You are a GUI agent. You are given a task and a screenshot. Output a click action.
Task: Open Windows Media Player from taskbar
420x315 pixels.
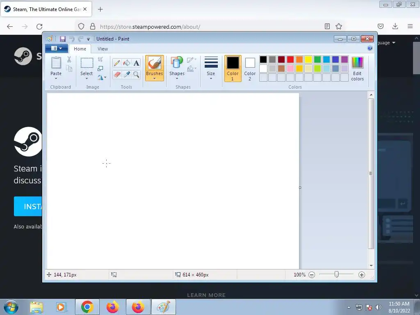pyautogui.click(x=62, y=307)
